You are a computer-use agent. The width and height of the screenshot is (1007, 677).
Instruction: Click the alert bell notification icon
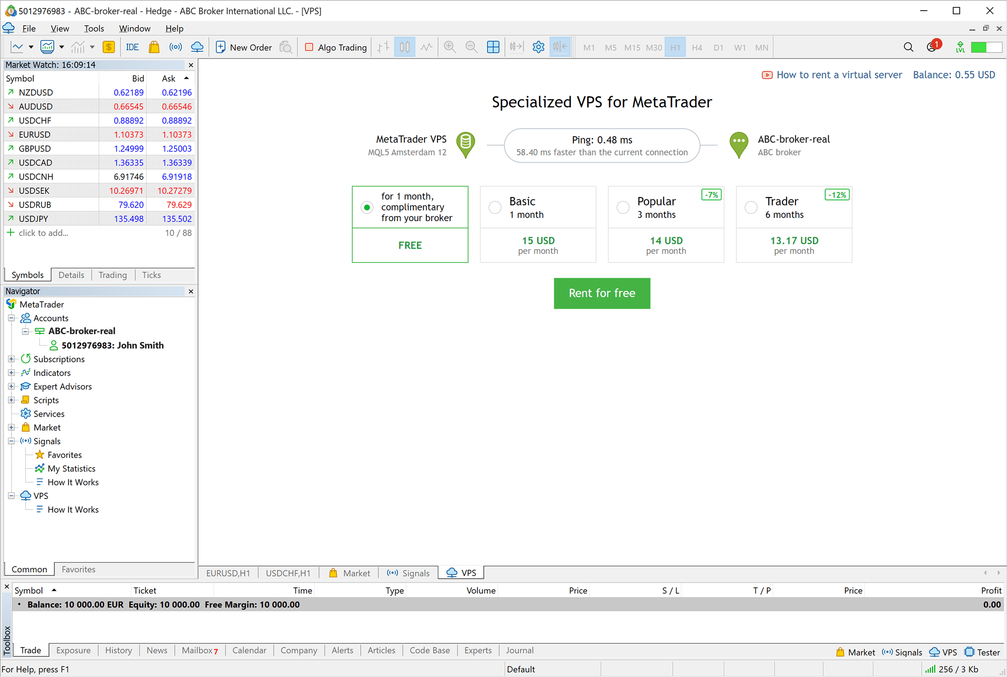[x=931, y=47]
